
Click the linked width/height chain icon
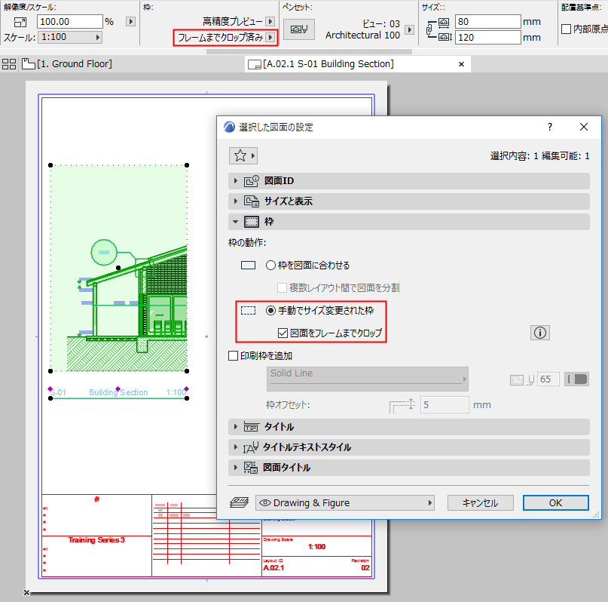point(429,29)
